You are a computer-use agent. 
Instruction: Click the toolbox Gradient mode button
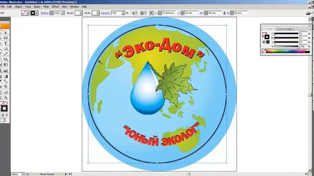(x=2, y=115)
